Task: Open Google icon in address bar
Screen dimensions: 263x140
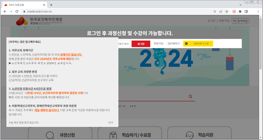Action: tap(215, 12)
